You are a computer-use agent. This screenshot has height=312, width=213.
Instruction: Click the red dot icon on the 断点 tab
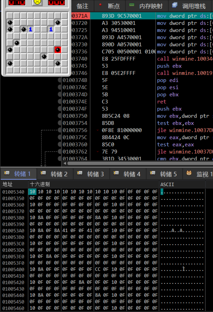click(100, 5)
